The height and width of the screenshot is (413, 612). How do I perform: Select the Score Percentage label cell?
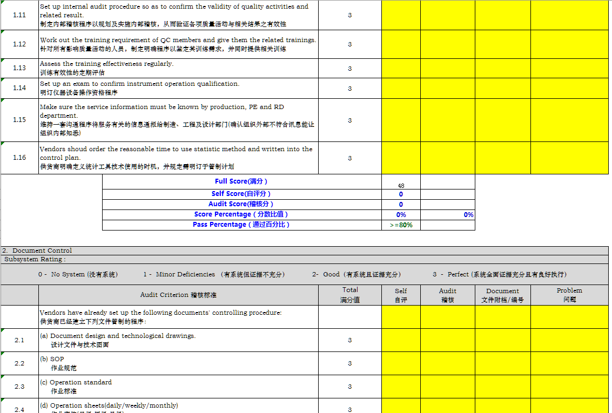(x=241, y=214)
